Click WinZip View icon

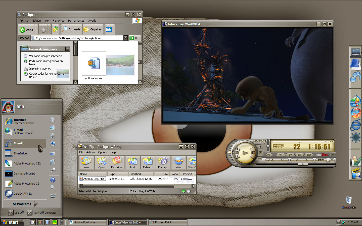[x=178, y=162]
